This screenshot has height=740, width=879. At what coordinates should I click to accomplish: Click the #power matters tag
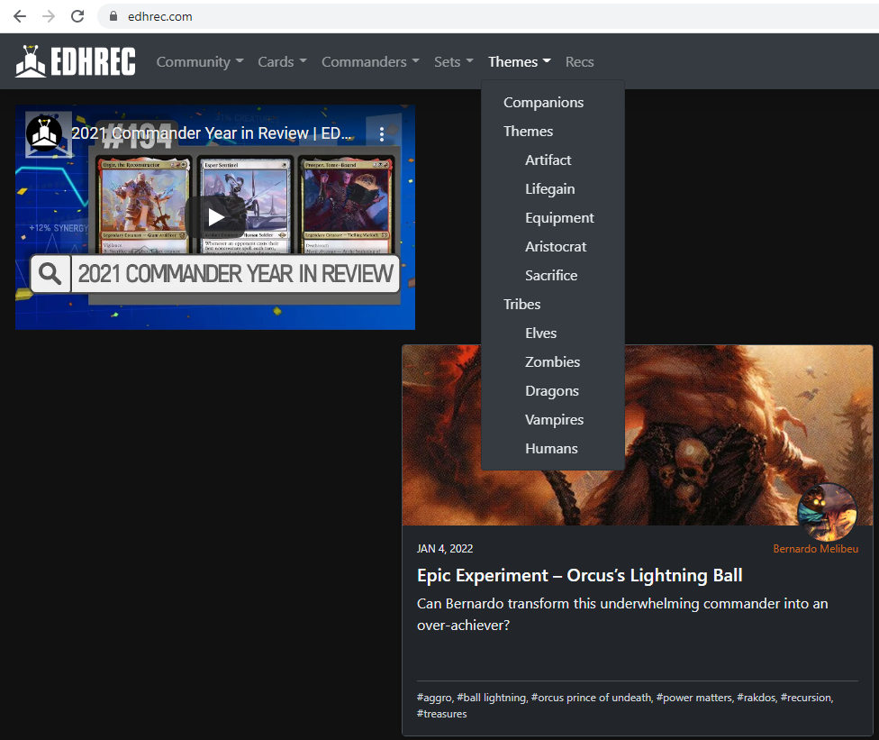[694, 698]
